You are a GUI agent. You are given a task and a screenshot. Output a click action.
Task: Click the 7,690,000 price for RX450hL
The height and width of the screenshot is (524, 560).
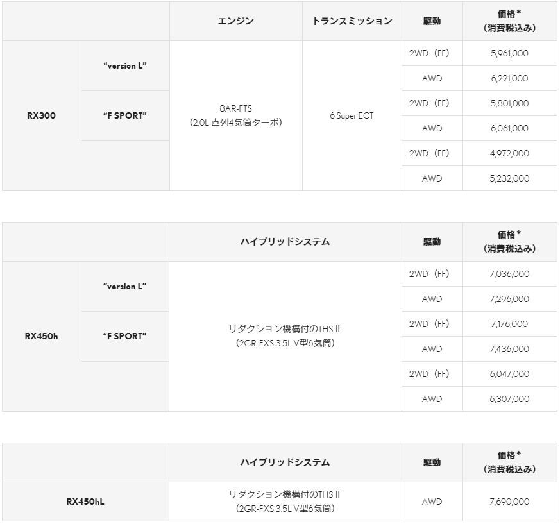[x=509, y=502]
